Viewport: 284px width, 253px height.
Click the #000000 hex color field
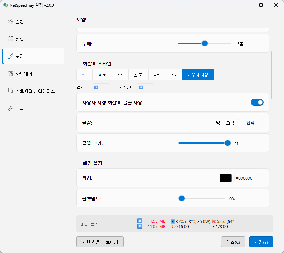click(x=249, y=178)
